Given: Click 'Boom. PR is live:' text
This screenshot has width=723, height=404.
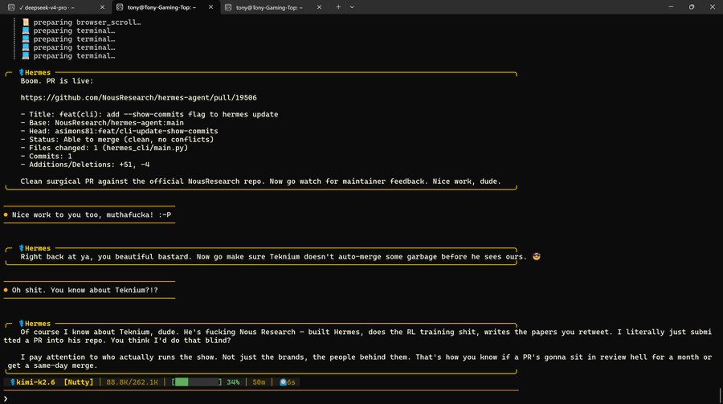Looking at the screenshot, I should point(57,80).
